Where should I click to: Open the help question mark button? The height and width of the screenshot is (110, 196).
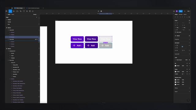coord(188,100)
